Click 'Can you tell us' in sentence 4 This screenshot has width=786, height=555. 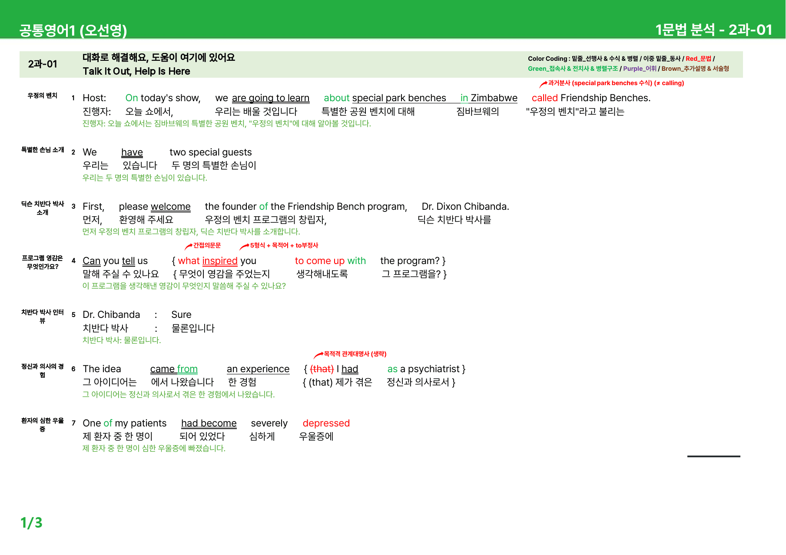point(115,261)
